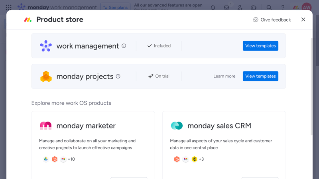Click the HubSpot icon in sales CRM card
Image resolution: width=319 pixels, height=179 pixels.
click(x=177, y=159)
